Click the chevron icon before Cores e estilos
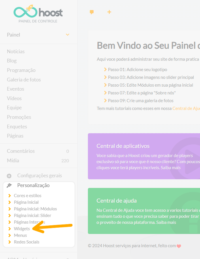The width and height of the screenshot is (200, 259). click(x=10, y=196)
